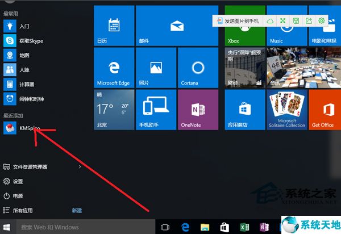
Task: Open the Calendar (日历) tile
Action: click(114, 26)
